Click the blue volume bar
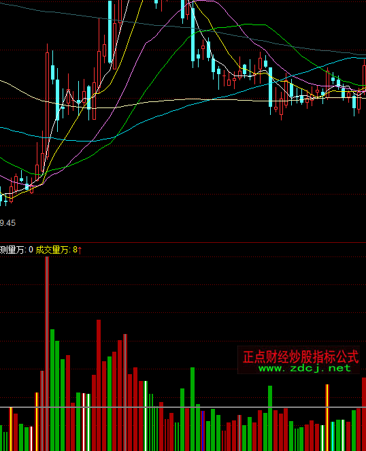366x451 pixels. (203, 431)
